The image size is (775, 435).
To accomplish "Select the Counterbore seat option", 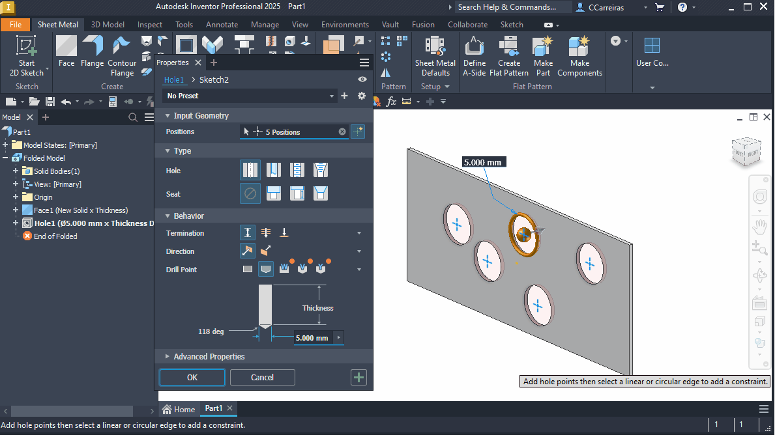I will click(274, 193).
